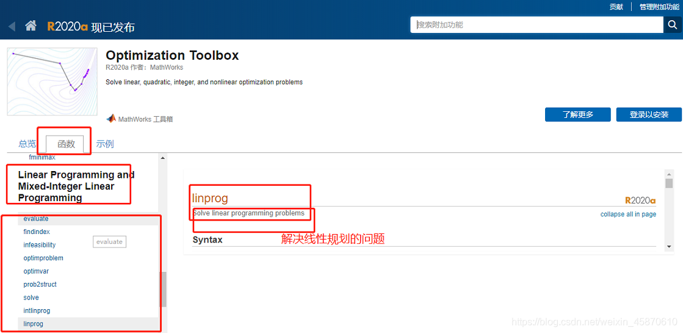Click the function list scroll-up arrow
This screenshot has height=333, width=683.
164,158
